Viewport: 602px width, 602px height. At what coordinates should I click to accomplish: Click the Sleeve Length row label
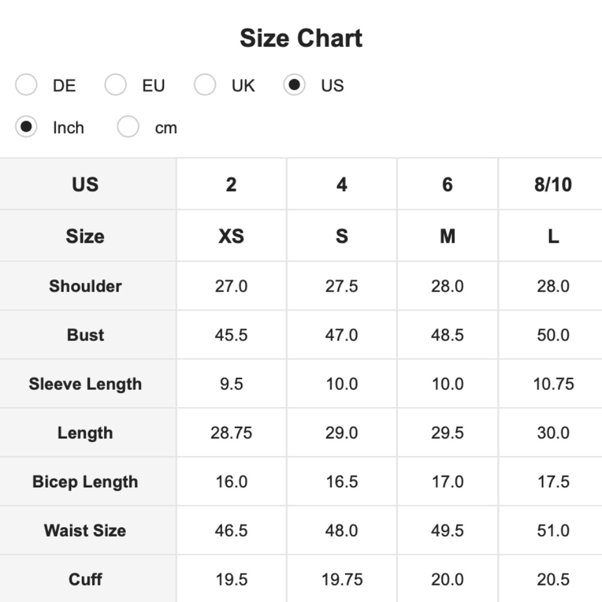[85, 384]
